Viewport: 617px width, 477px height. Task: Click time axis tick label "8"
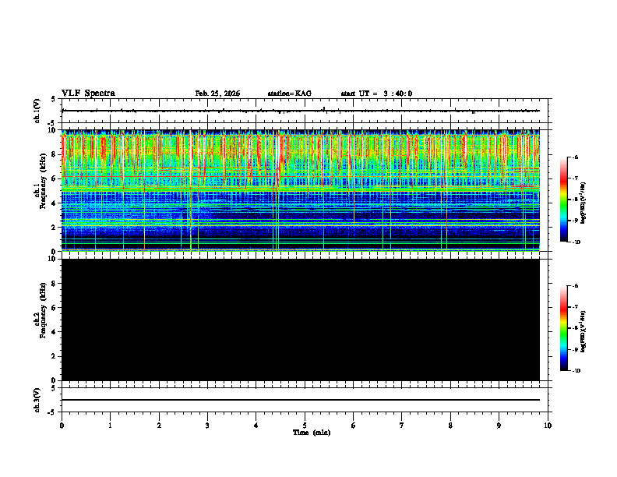tap(450, 426)
